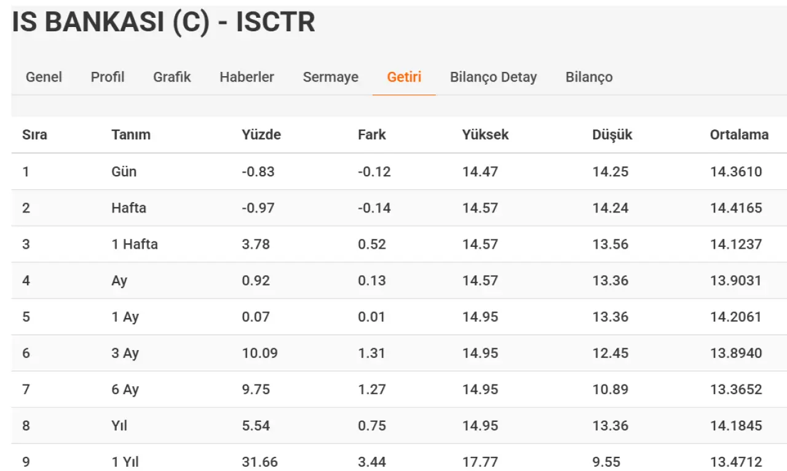Click the Düşük column header
This screenshot has height=471, width=787.
[x=612, y=135]
